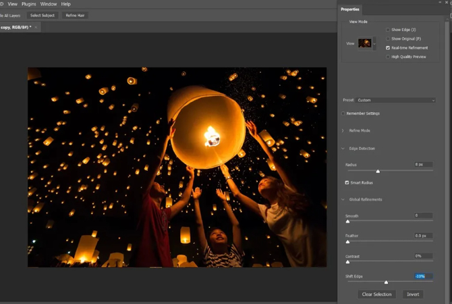Open the Plugins menu
The width and height of the screenshot is (452, 304).
(29, 4)
